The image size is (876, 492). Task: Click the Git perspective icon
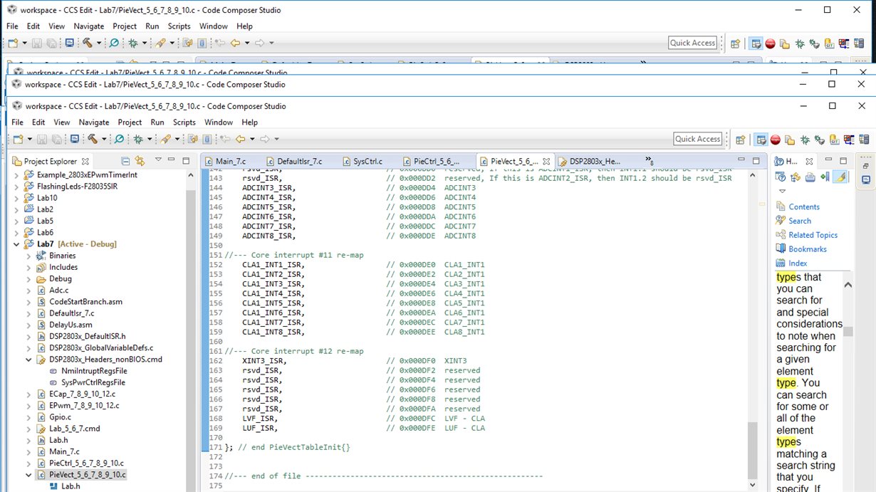tap(834, 140)
